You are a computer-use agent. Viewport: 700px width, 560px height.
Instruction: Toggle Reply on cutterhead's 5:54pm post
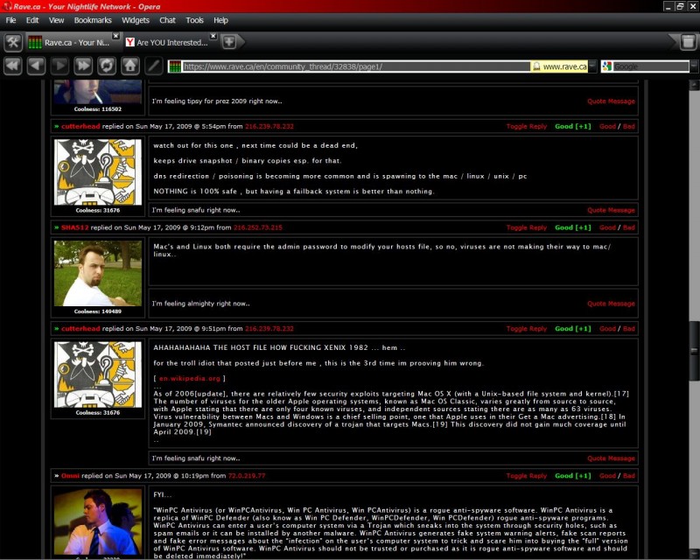pyautogui.click(x=527, y=126)
